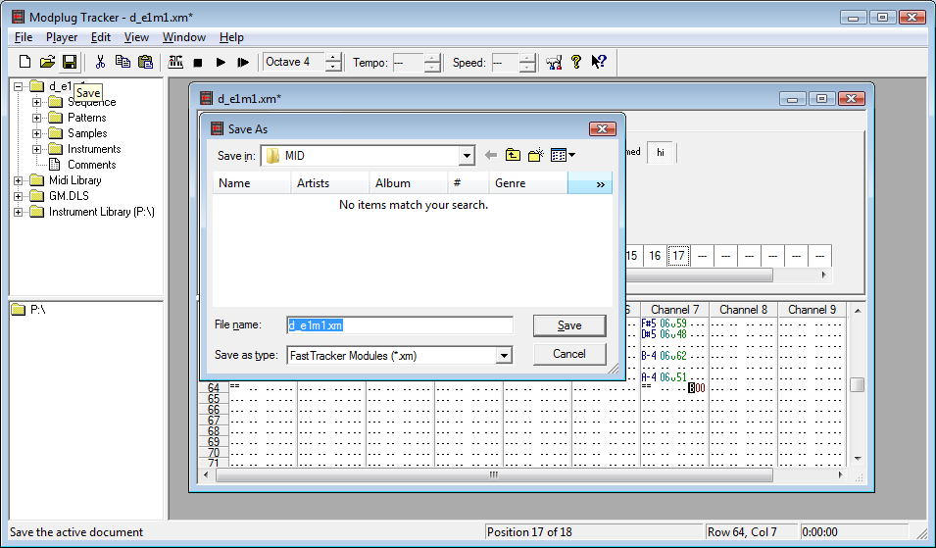Open the Player menu

point(62,37)
